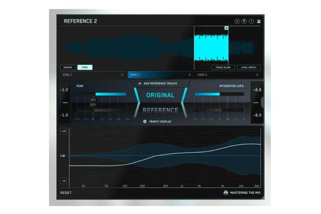Remove the highlighted loop region with its X
Image resolution: width=321 pixels, height=214 pixels.
tap(226, 28)
